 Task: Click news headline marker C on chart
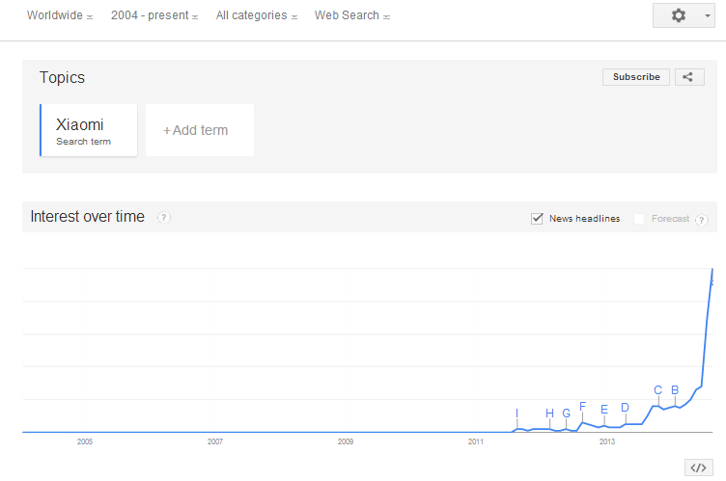pos(658,390)
